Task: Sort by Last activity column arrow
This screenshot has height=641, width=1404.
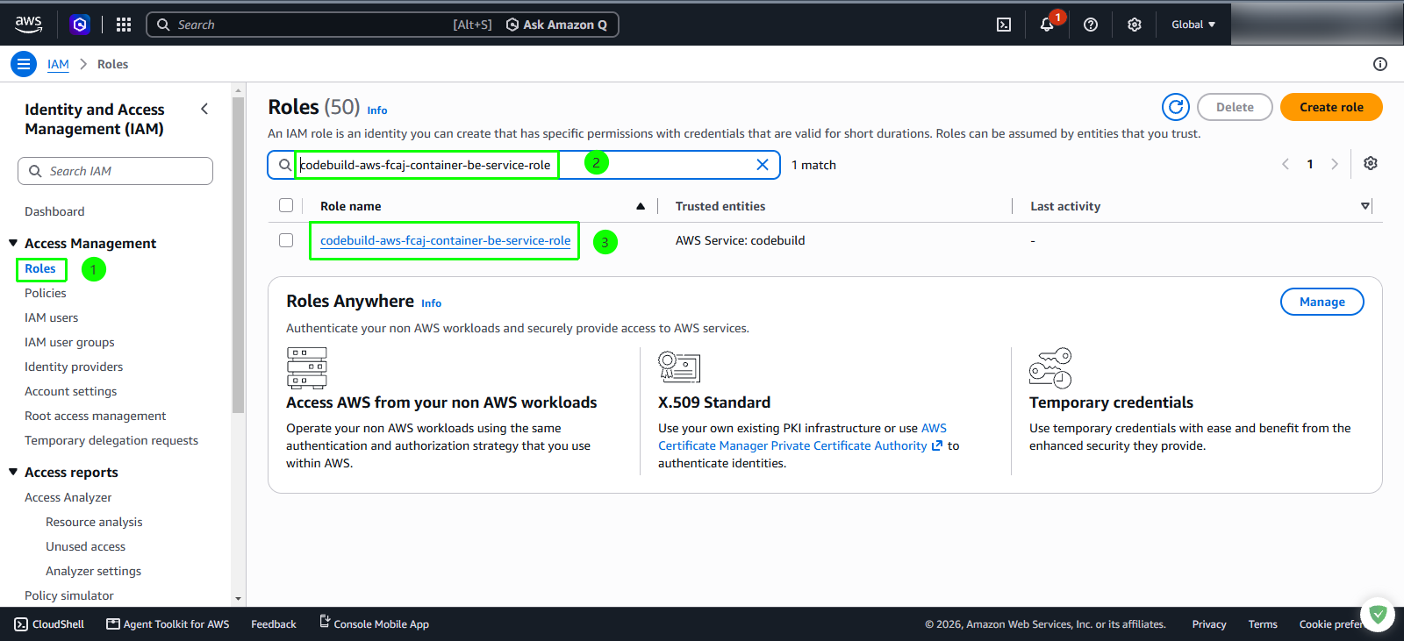Action: pos(1365,206)
